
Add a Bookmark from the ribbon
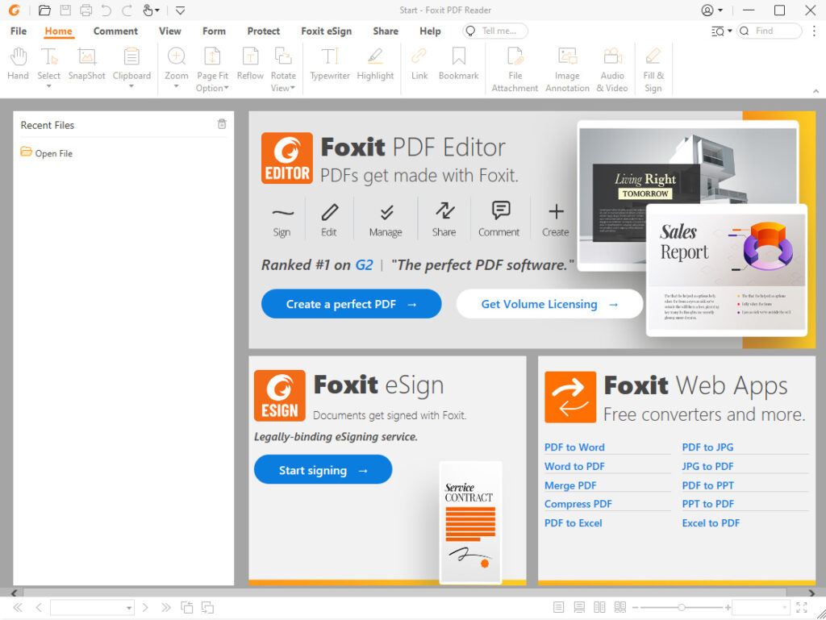tap(458, 64)
